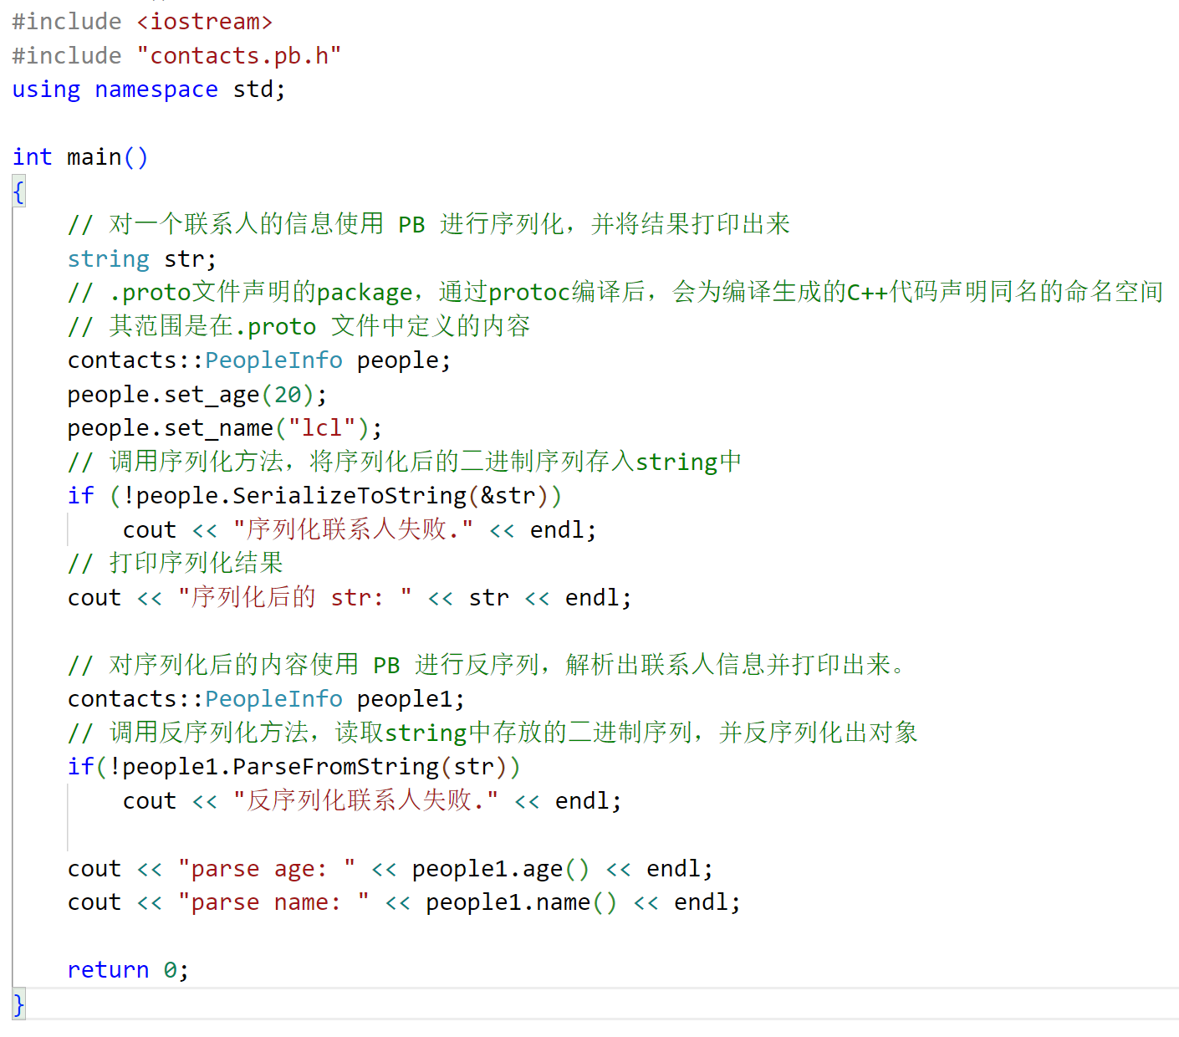This screenshot has height=1037, width=1179.
Task: Click the opening brace after main()
Action: click(18, 192)
